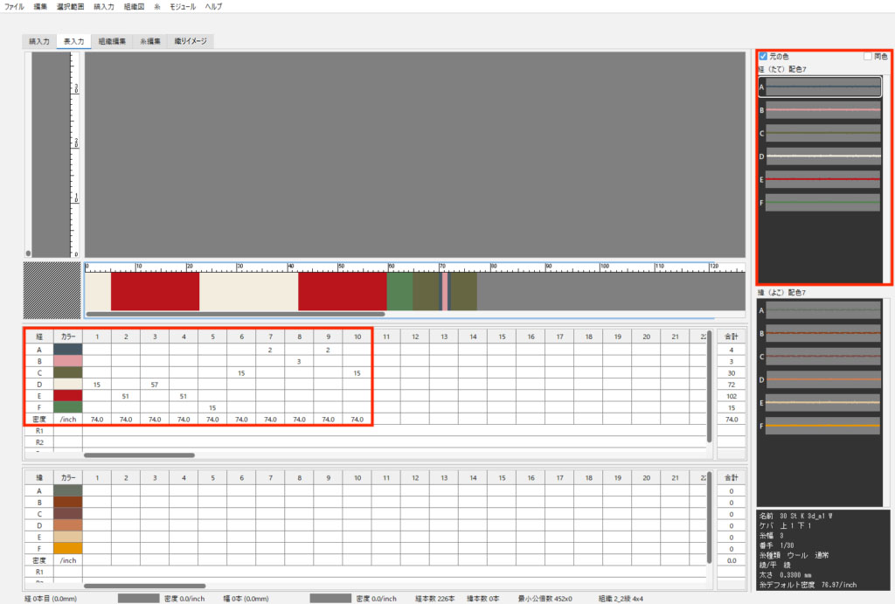Open the 糸編集 tab
This screenshot has height=604, width=895.
click(151, 41)
